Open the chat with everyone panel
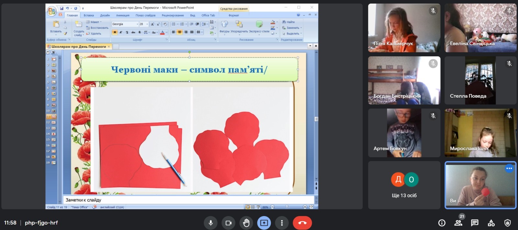 pos(475,223)
